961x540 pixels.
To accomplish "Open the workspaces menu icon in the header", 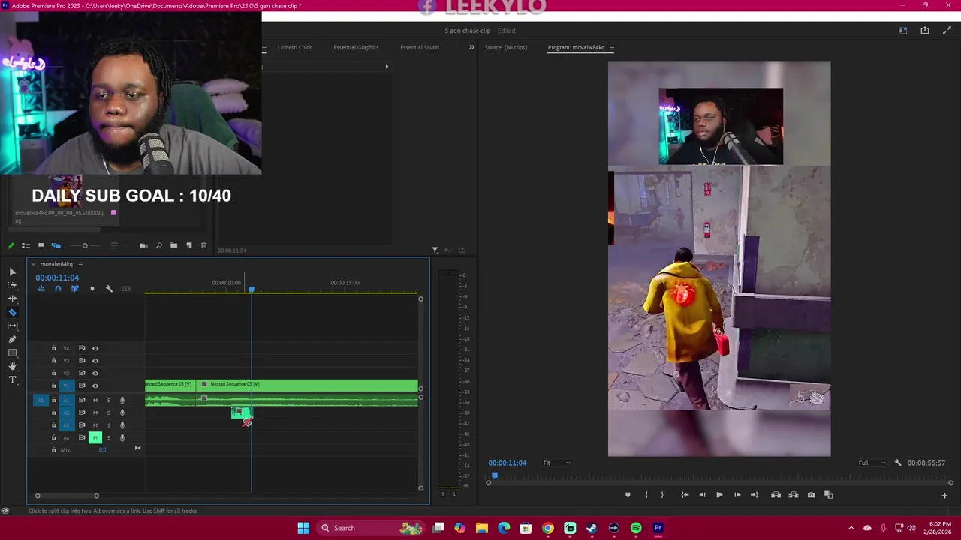I will pyautogui.click(x=902, y=31).
